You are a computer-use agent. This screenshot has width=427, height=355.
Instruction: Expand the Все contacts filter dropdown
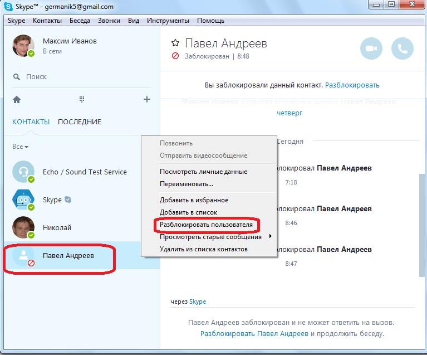(x=20, y=147)
